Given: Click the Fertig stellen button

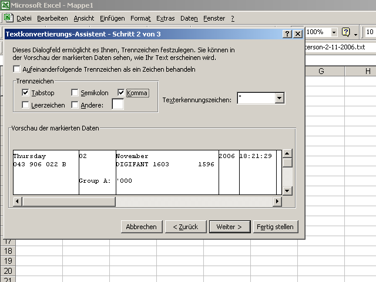Looking at the screenshot, I should coord(276,227).
